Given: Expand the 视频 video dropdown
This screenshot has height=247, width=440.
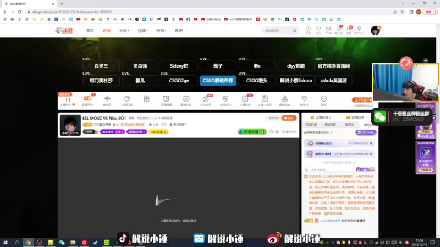Looking at the screenshot, I should click(142, 31).
